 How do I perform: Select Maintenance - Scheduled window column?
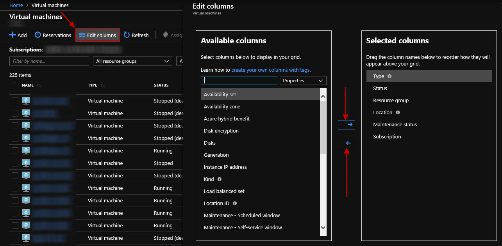click(x=260, y=215)
